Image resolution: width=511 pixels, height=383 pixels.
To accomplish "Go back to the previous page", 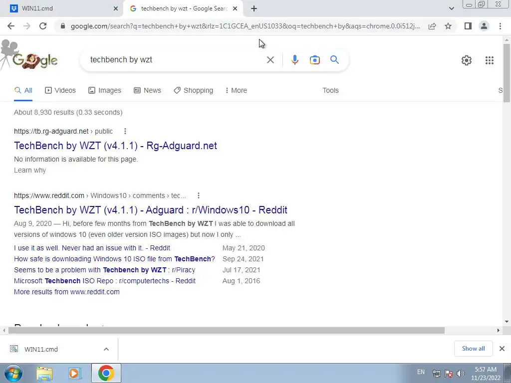I will click(x=11, y=26).
